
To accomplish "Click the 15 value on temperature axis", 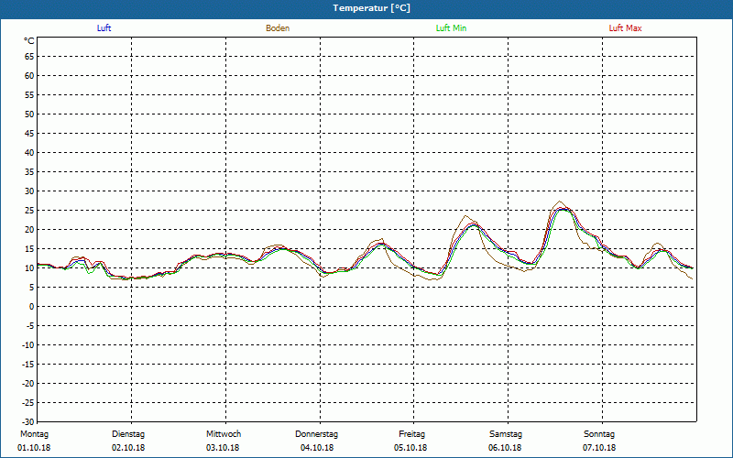I will (x=29, y=248).
